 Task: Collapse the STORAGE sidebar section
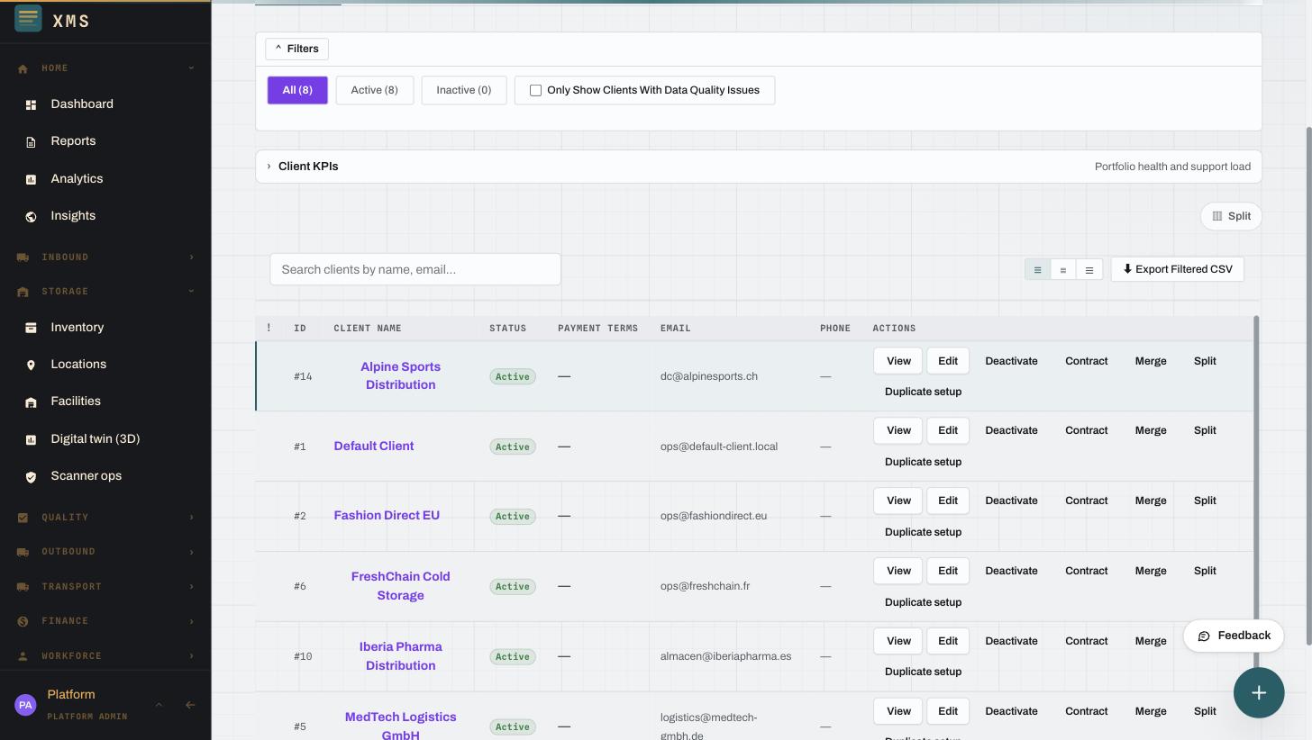pos(191,292)
